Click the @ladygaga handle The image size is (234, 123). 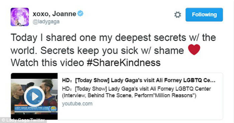(x=46, y=22)
